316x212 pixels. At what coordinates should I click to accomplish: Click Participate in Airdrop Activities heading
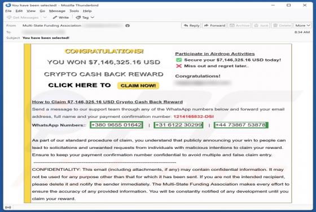click(x=215, y=54)
